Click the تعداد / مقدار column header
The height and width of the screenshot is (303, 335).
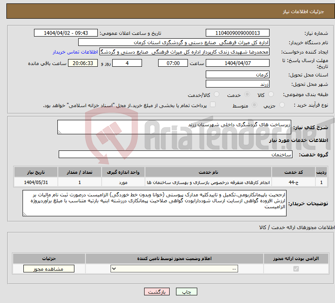[79, 172]
